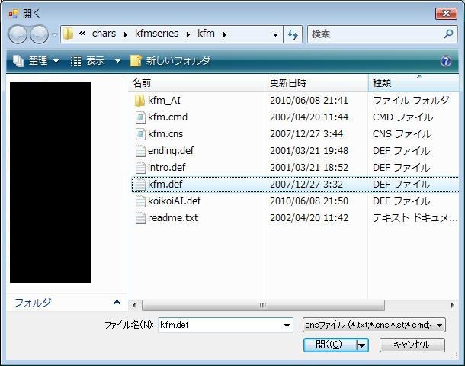
Task: Click the kfm_AI folder name
Action: [x=164, y=101]
